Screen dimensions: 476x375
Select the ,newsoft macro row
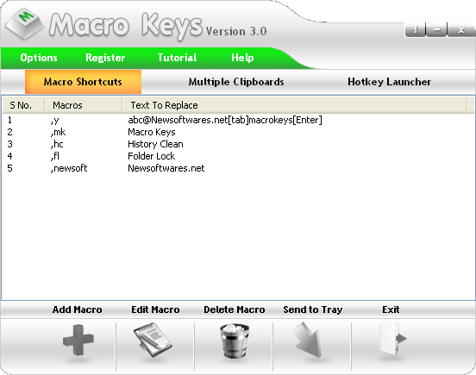click(x=238, y=168)
